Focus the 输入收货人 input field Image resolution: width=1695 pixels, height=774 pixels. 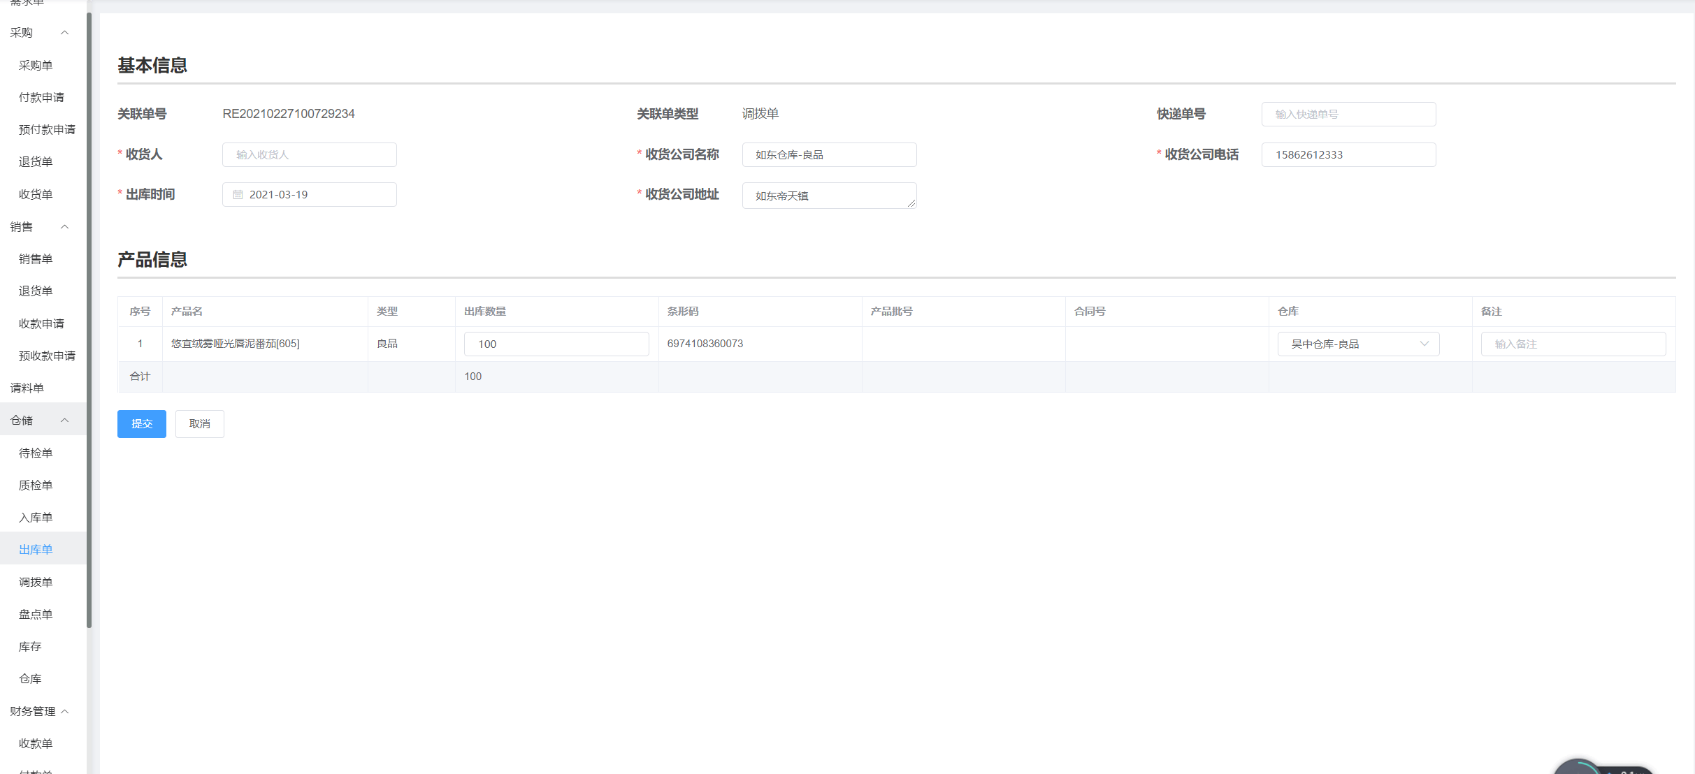coord(309,155)
